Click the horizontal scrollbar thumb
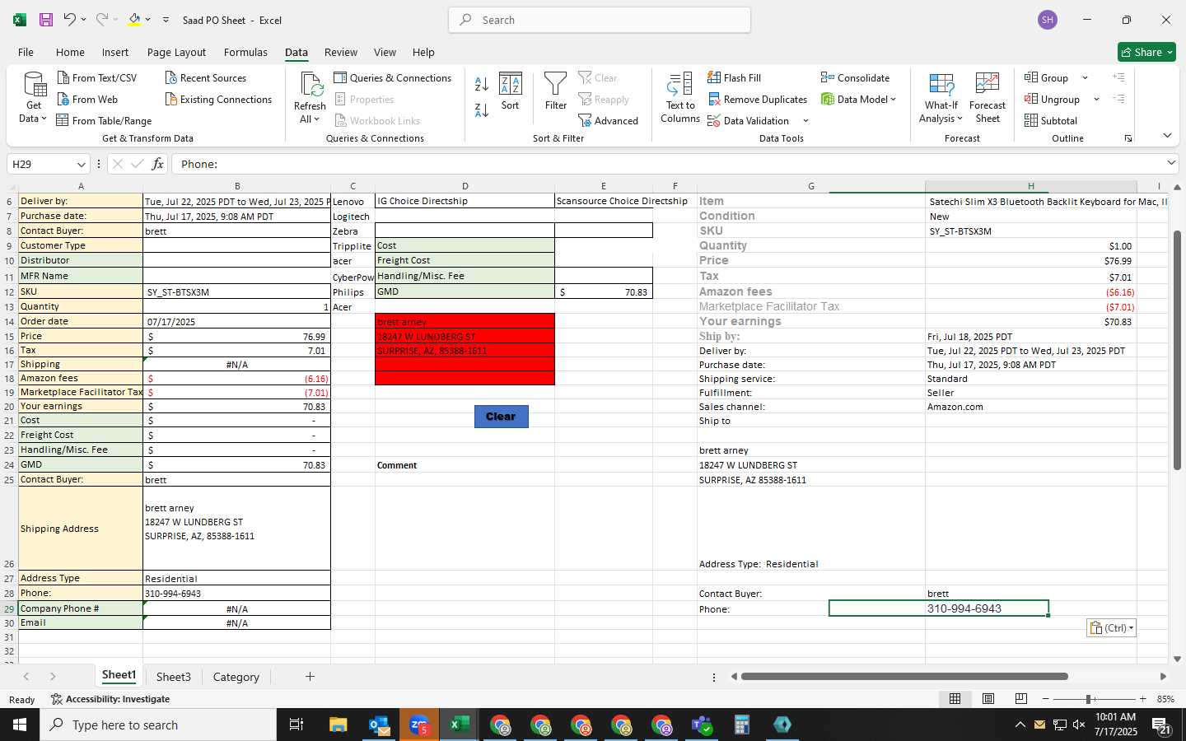The image size is (1186, 741). point(904,677)
